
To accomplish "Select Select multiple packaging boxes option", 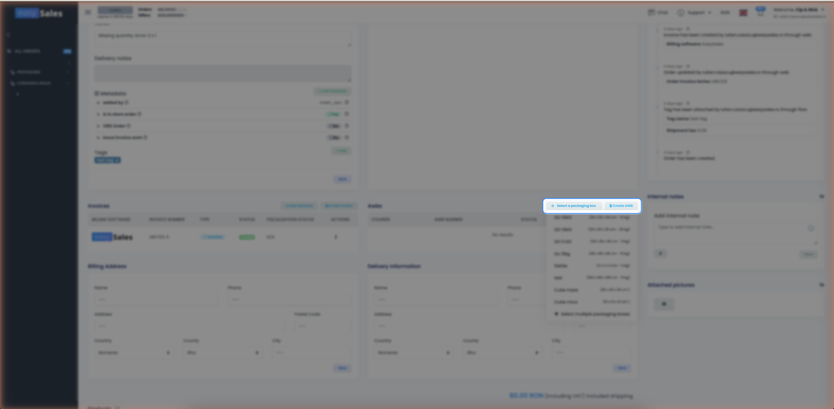I will click(592, 314).
